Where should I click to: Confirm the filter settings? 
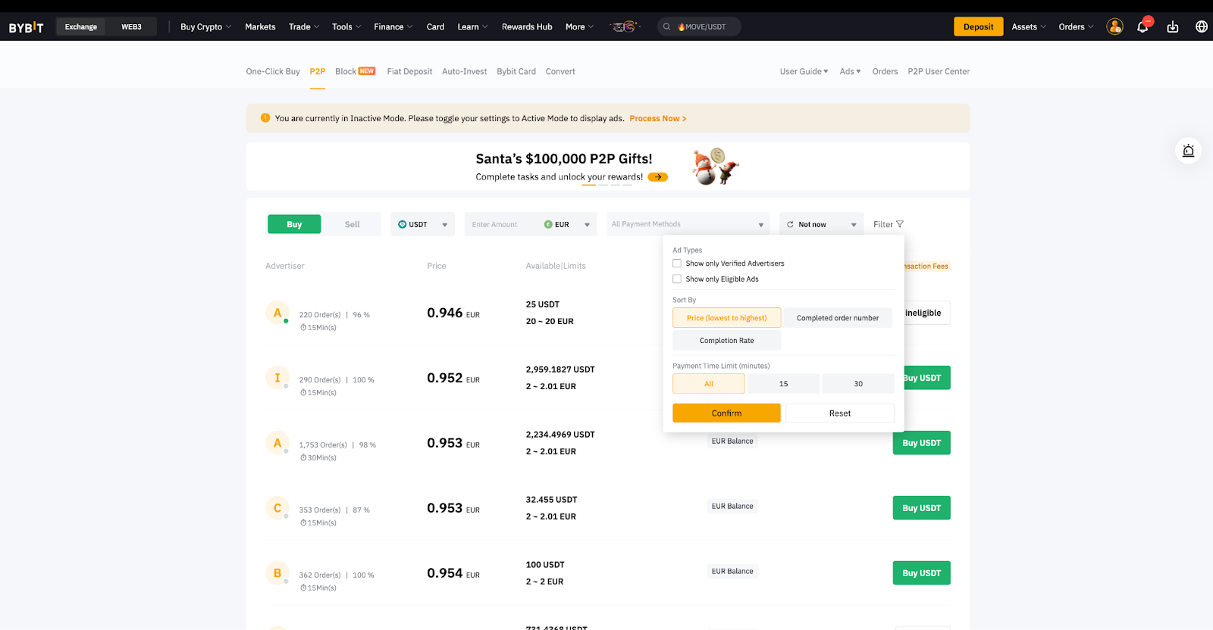(x=726, y=413)
